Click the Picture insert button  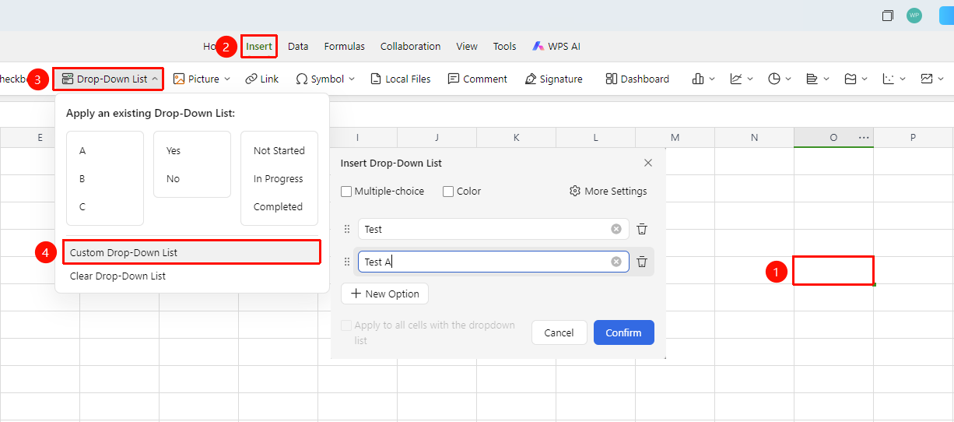196,79
